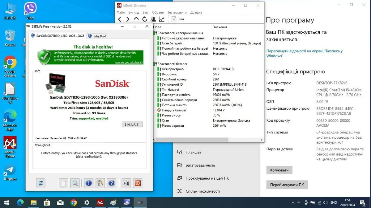
Task: Click the AIDA64 user profile toolbar icon
Action: tap(153, 19)
